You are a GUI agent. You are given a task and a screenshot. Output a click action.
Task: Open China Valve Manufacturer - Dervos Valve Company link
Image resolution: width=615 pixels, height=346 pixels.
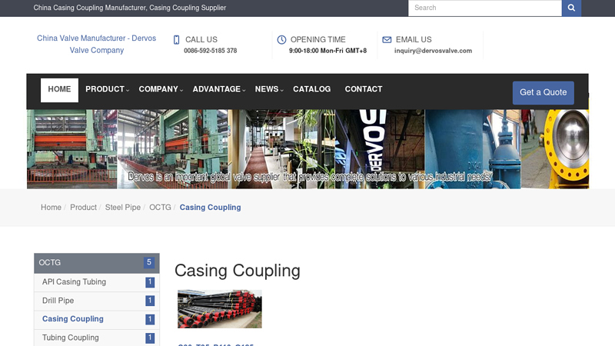(x=97, y=44)
